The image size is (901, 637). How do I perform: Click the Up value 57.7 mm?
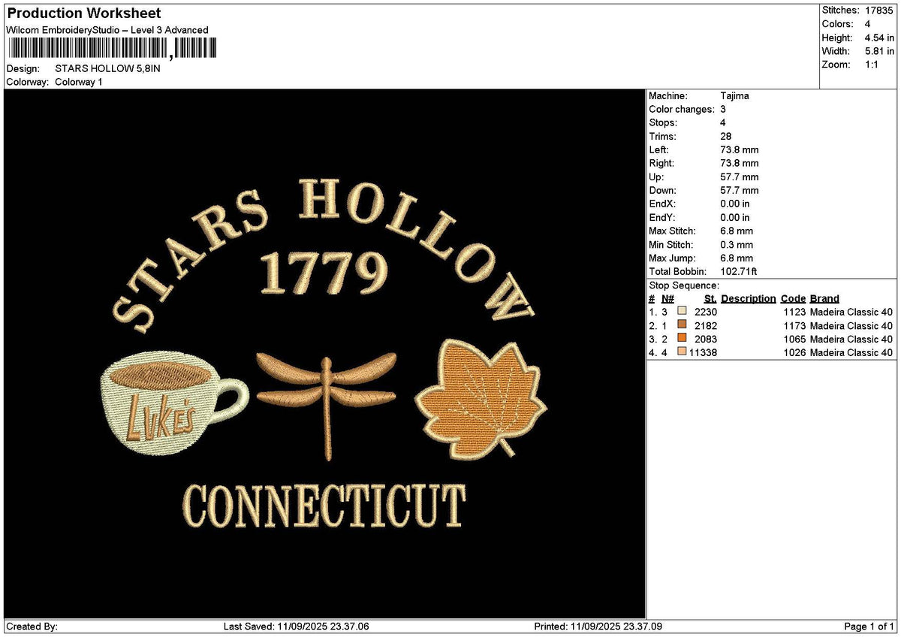[739, 177]
